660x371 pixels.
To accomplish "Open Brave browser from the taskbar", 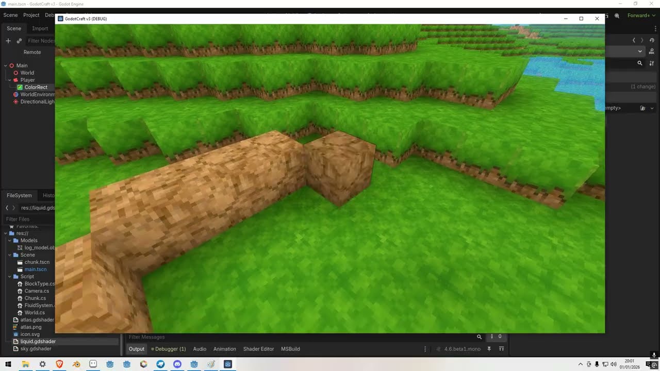I will click(59, 364).
